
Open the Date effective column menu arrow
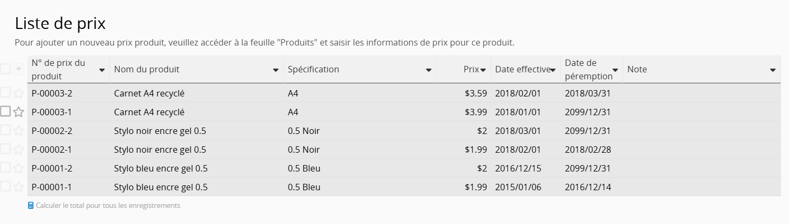click(x=553, y=70)
